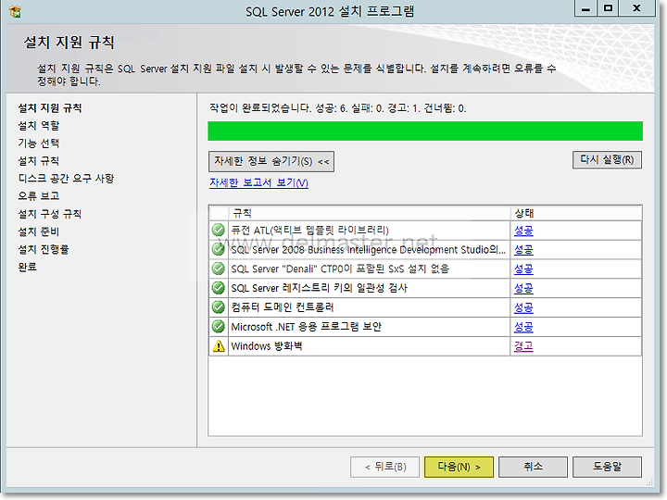
Task: Select 디스크 공간 요구 사항 step
Action: (66, 179)
